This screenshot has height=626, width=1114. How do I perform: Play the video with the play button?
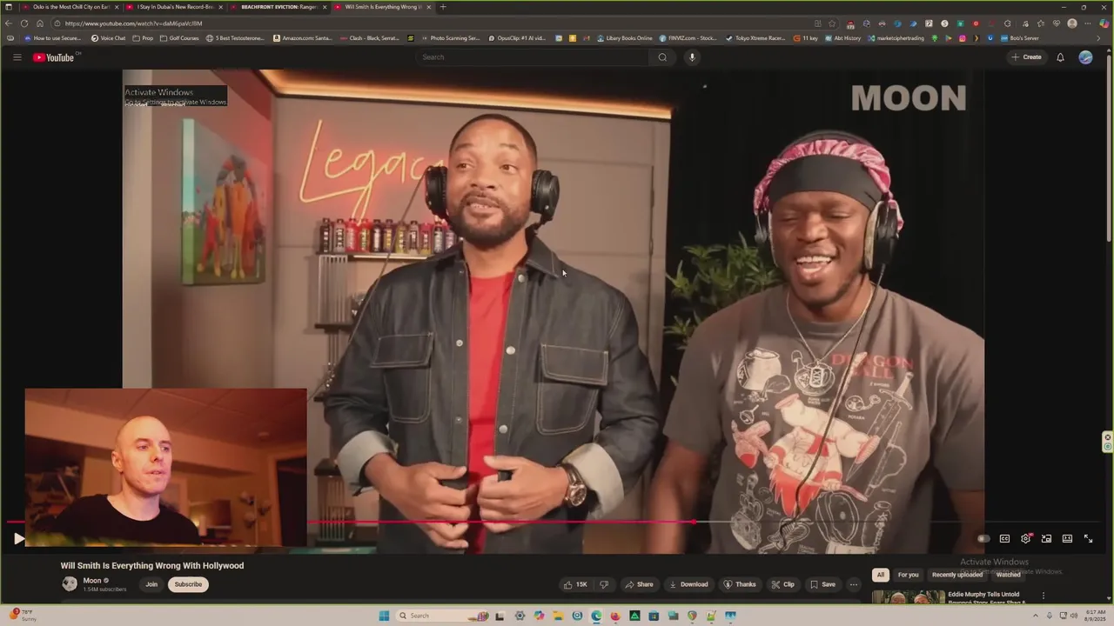pyautogui.click(x=18, y=539)
